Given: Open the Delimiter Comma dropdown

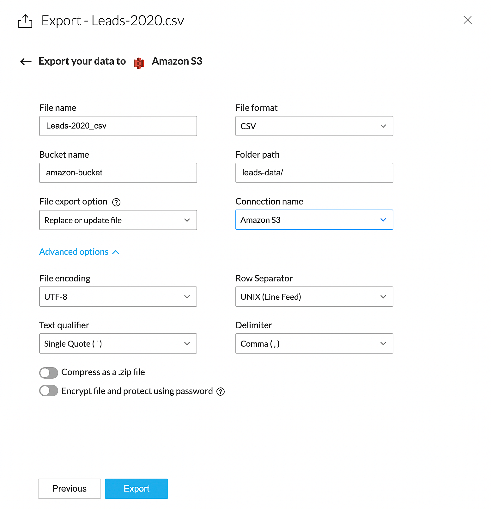Looking at the screenshot, I should [314, 343].
